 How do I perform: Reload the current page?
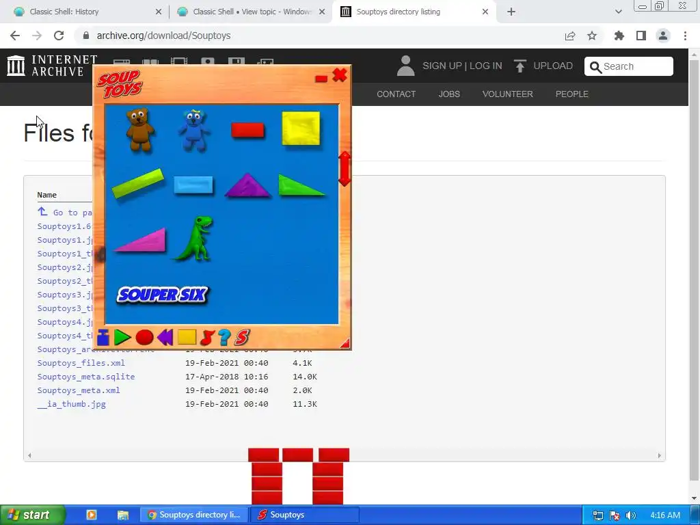click(59, 36)
